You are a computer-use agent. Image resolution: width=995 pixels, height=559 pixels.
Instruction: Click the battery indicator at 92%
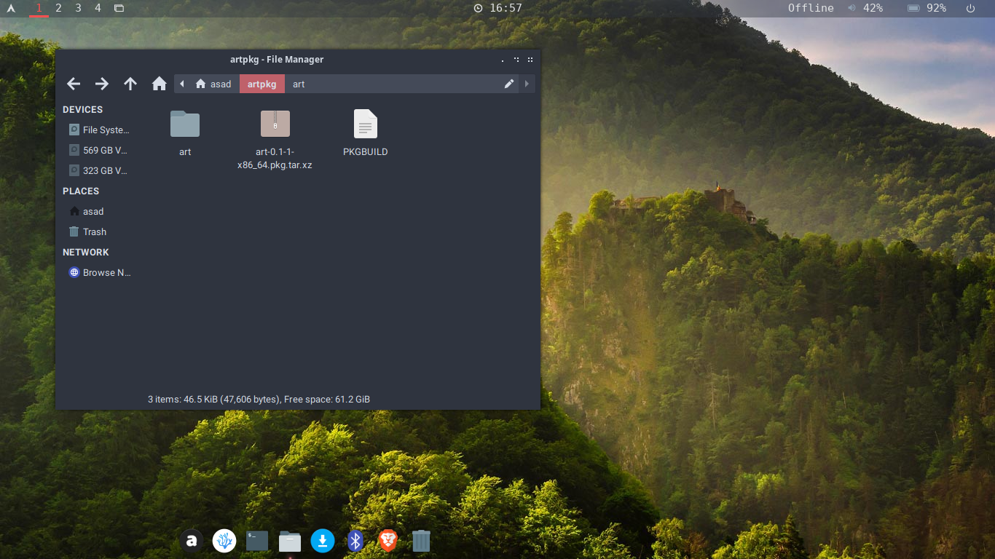tap(927, 8)
